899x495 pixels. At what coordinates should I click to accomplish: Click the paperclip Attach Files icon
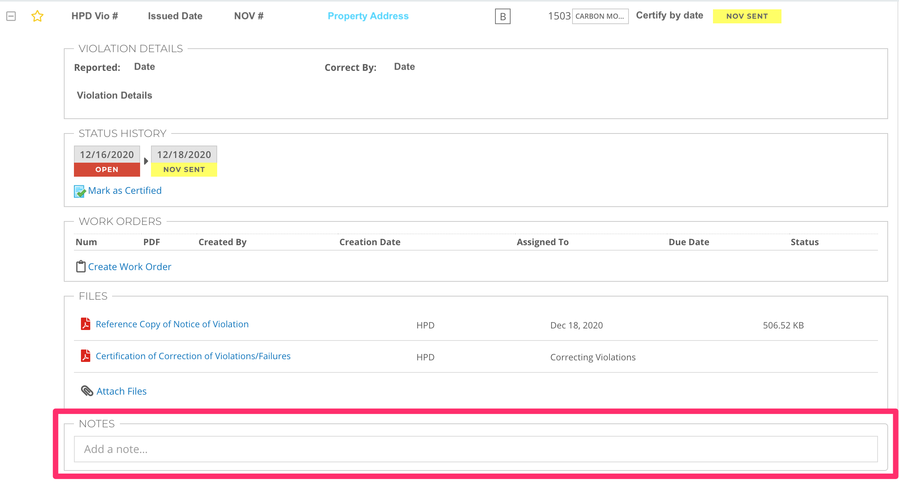(x=87, y=391)
